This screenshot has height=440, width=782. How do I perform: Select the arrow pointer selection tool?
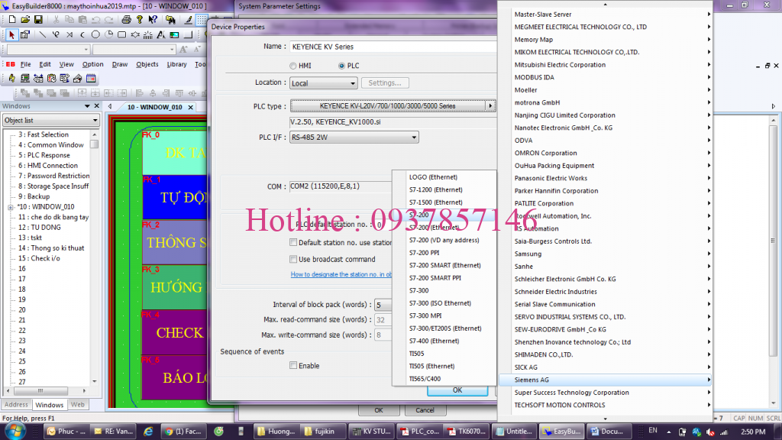click(x=11, y=35)
